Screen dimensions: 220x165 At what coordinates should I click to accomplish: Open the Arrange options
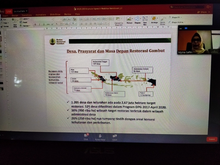pyautogui.click(x=154, y=20)
